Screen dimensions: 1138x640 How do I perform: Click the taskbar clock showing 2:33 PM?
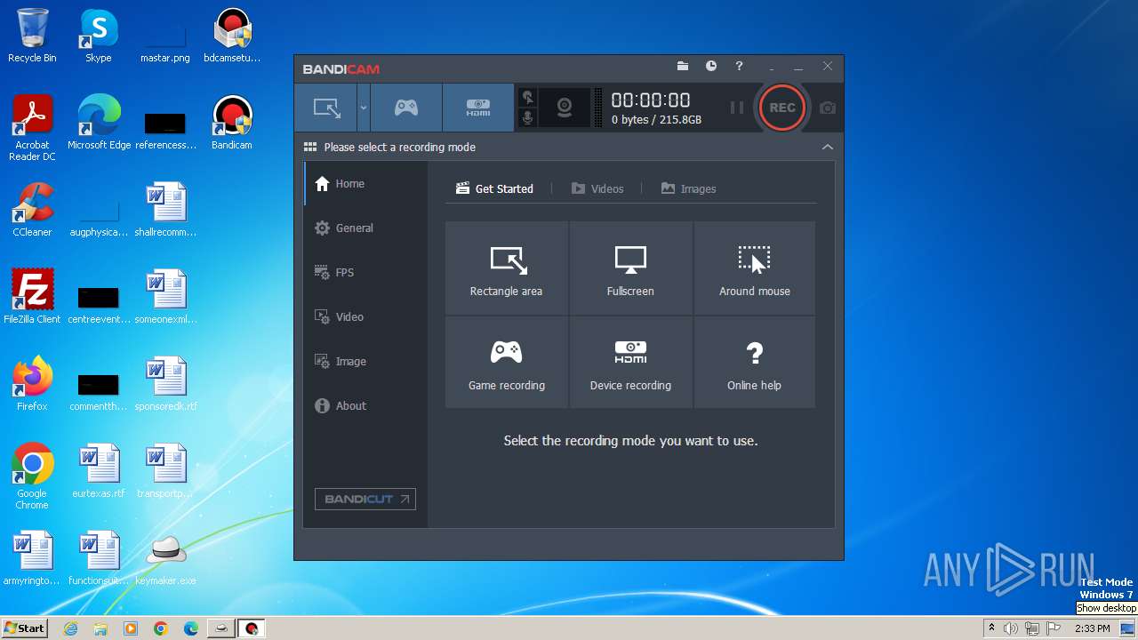1092,628
